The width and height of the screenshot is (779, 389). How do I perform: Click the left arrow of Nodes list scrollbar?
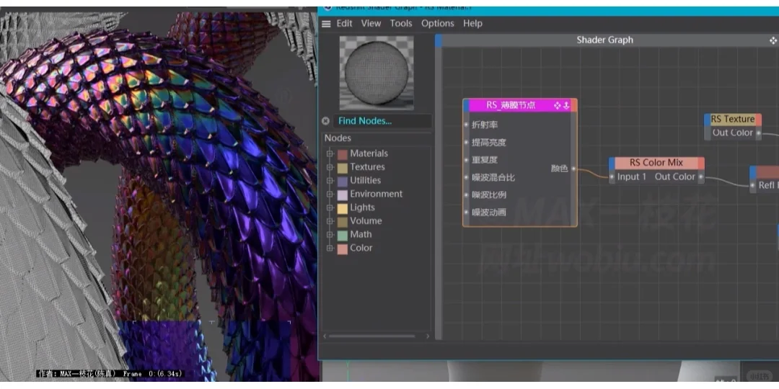pos(325,336)
